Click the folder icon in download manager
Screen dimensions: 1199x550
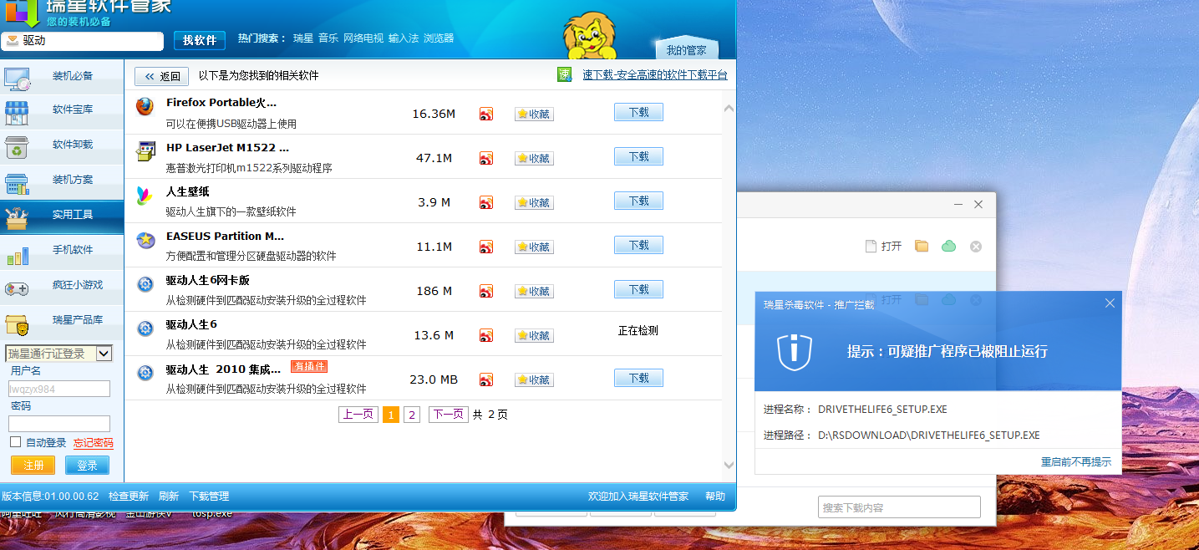point(922,246)
